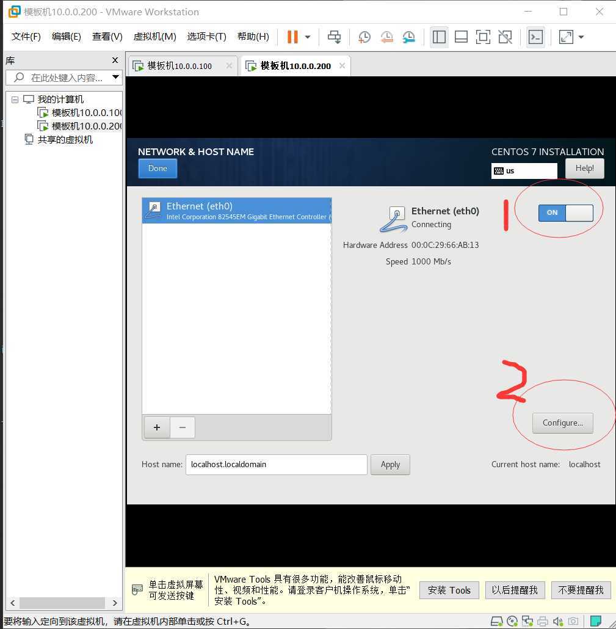Add a network device with plus button
This screenshot has height=629, width=616.
(x=157, y=427)
